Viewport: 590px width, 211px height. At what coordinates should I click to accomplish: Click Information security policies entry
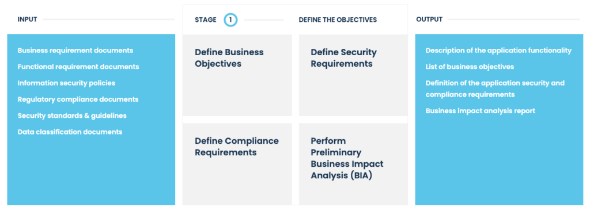[x=66, y=83]
